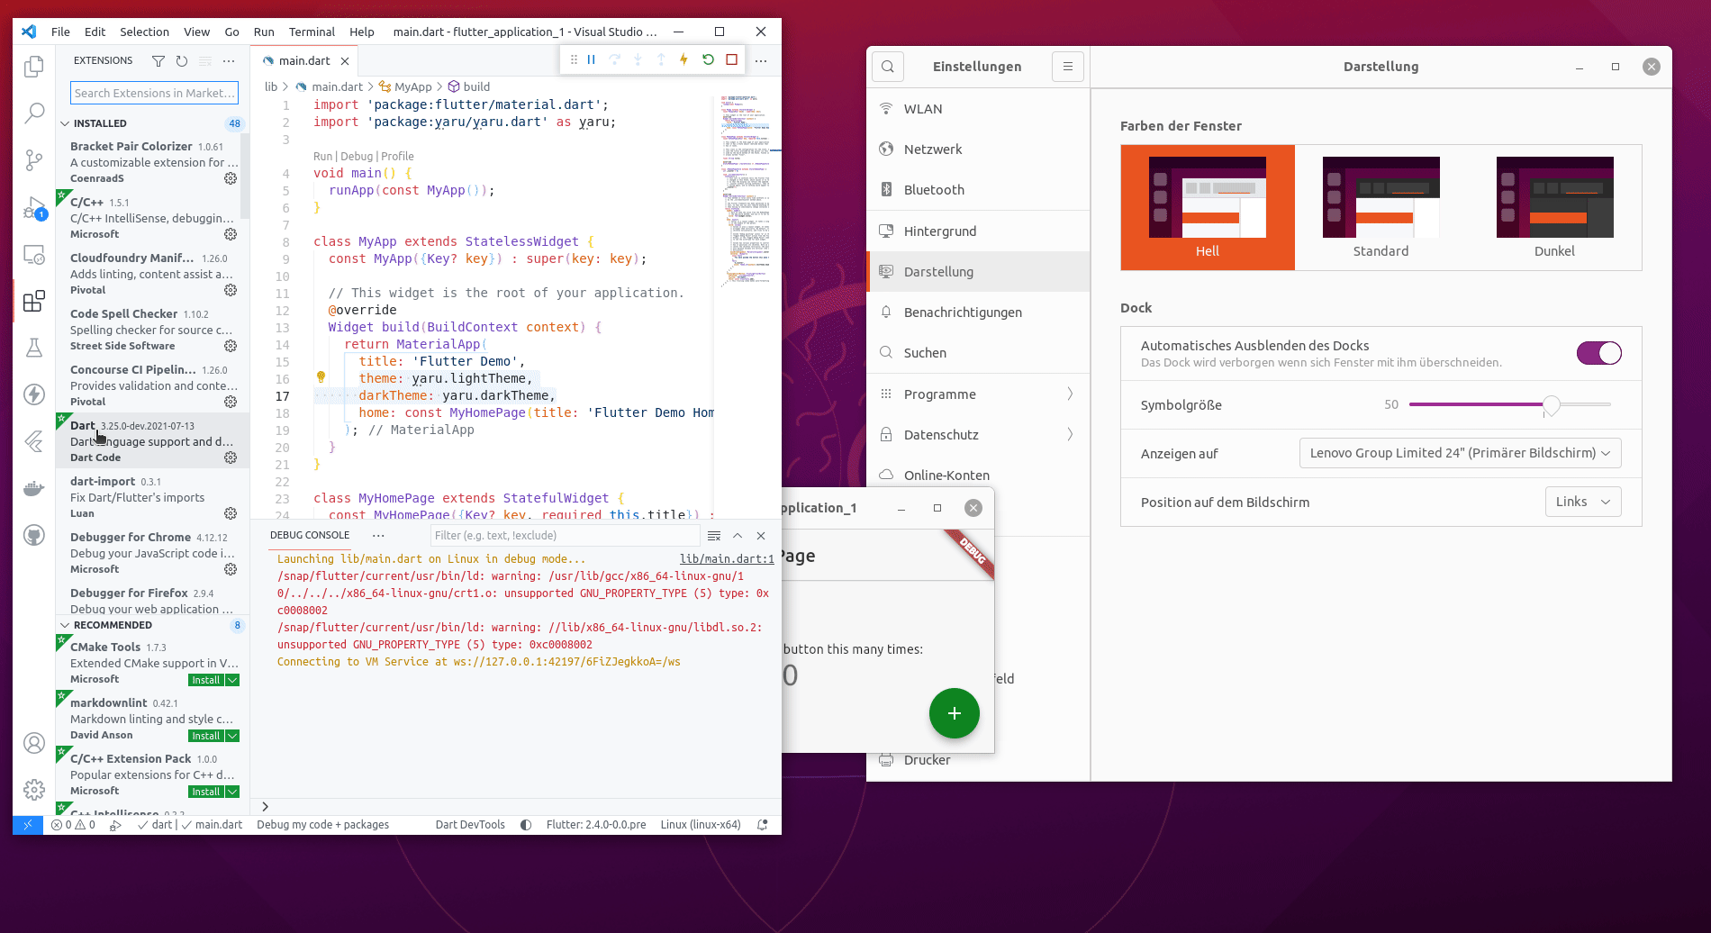Image resolution: width=1711 pixels, height=933 pixels.
Task: Open the Terminal menu
Action: (312, 32)
